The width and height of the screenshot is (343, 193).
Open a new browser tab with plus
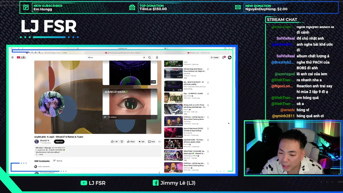[x=229, y=48]
